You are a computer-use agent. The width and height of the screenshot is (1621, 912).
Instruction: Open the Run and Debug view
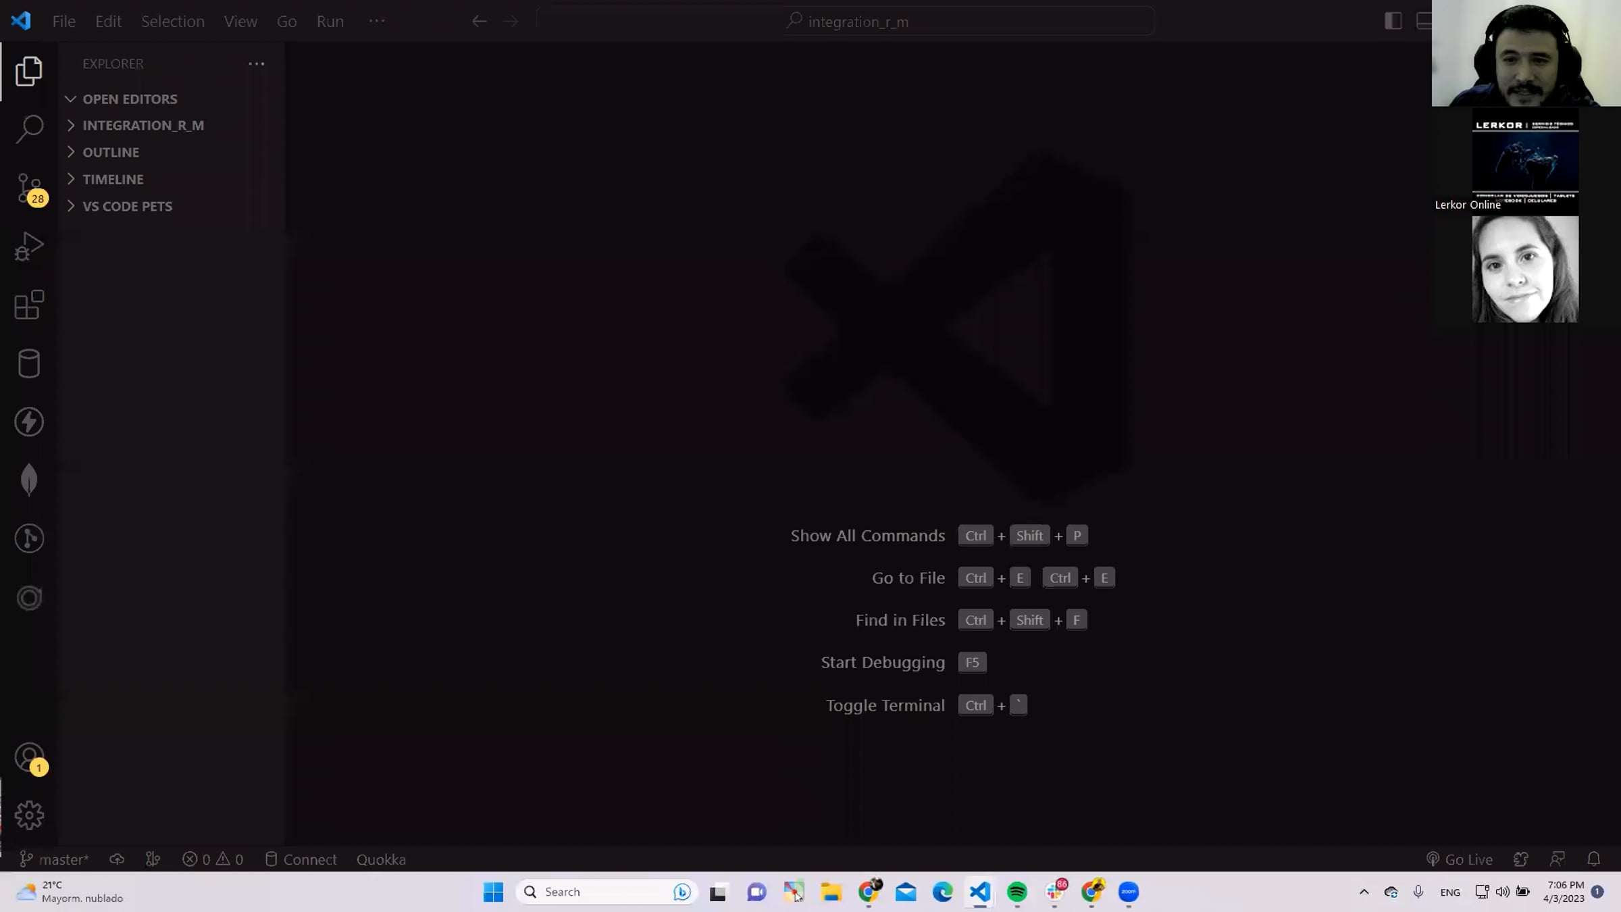point(29,247)
